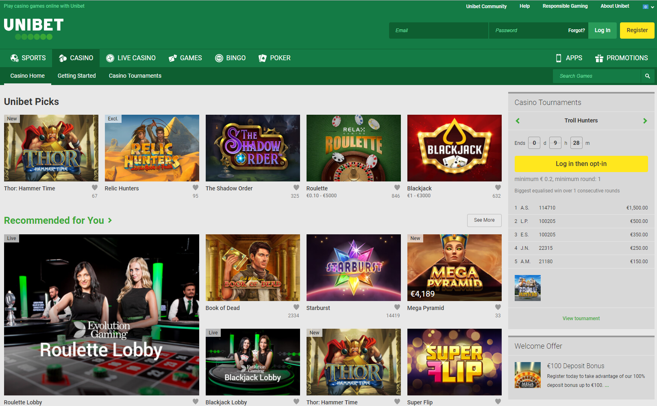This screenshot has height=406, width=657.
Task: Open Starburst game thumbnail
Action: (354, 268)
